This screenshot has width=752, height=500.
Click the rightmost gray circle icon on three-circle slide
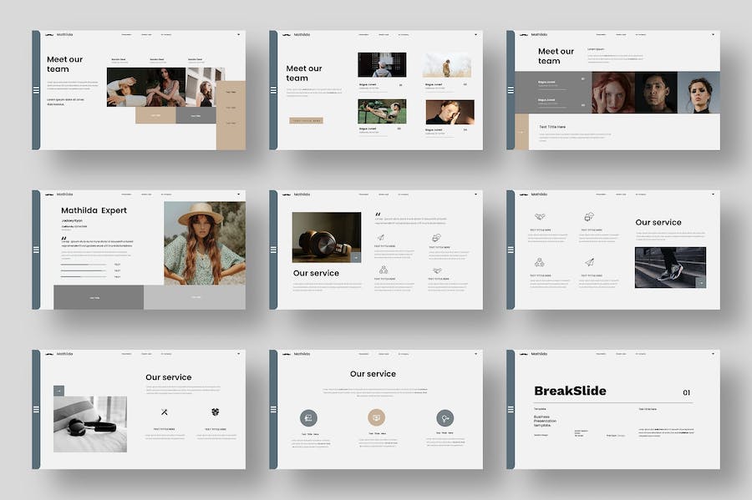point(445,417)
